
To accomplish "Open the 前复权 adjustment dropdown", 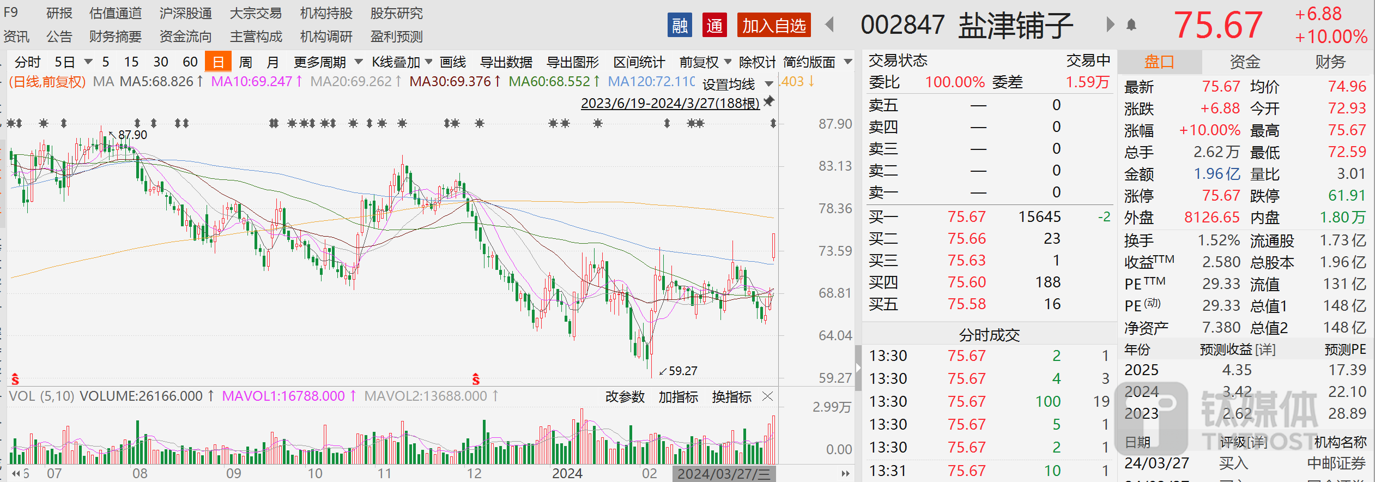I will [x=727, y=62].
